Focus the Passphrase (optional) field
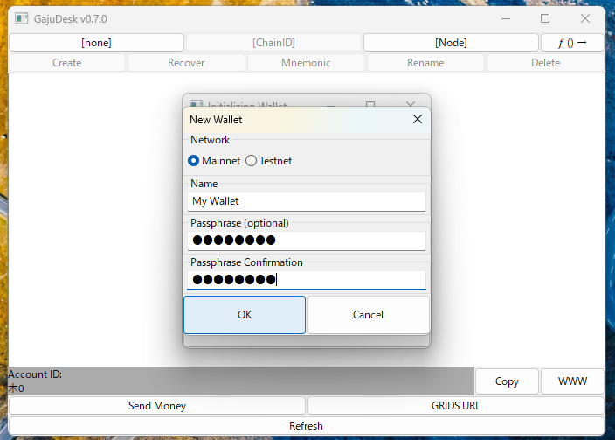This screenshot has width=615, height=440. tap(306, 241)
